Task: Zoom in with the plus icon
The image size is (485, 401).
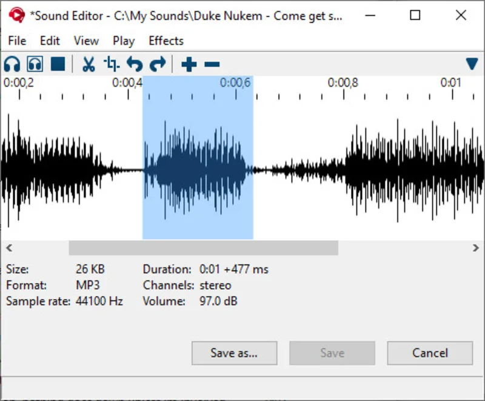Action: pos(189,64)
